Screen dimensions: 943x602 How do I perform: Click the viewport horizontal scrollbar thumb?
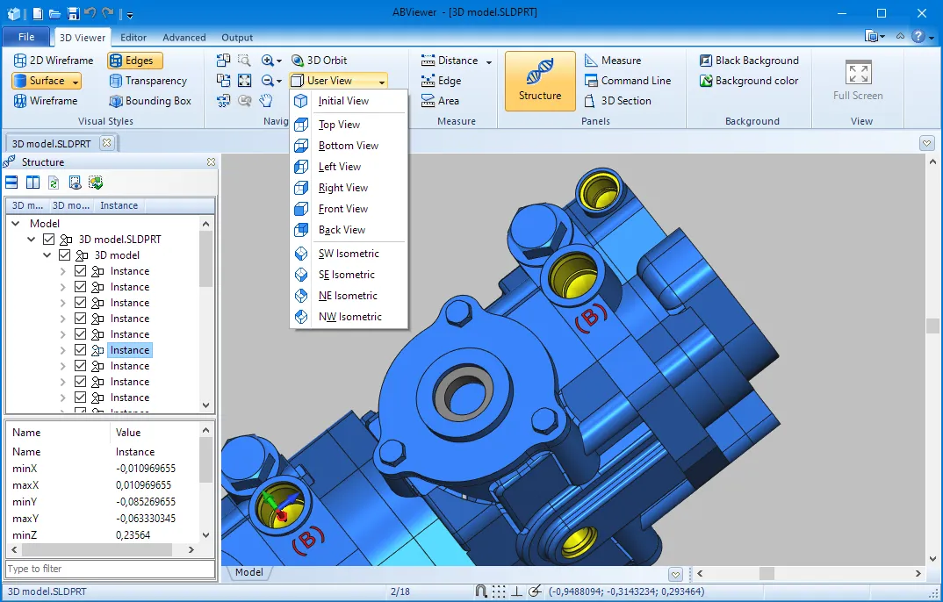(x=767, y=573)
